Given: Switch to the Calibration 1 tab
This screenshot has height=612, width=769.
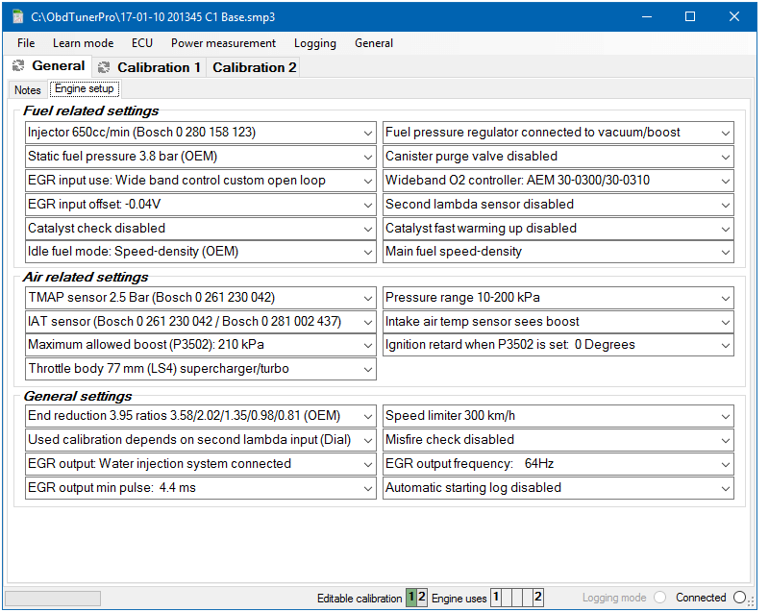Looking at the screenshot, I should click(150, 67).
